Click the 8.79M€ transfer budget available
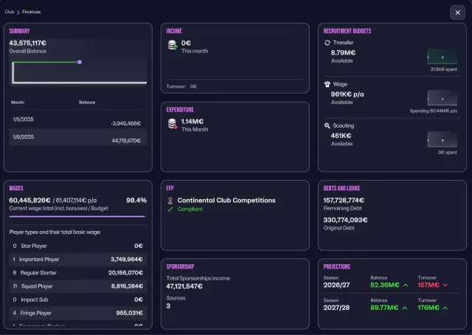472x335 pixels. [343, 52]
